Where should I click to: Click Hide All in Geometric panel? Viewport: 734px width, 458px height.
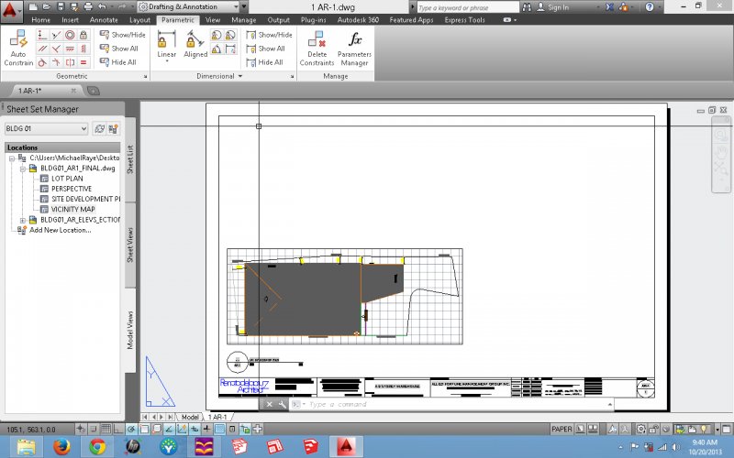coord(122,62)
